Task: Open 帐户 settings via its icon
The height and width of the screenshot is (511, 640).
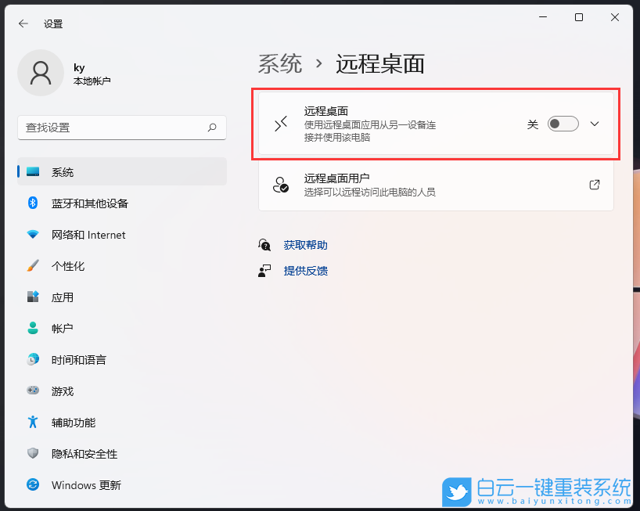Action: (32, 328)
